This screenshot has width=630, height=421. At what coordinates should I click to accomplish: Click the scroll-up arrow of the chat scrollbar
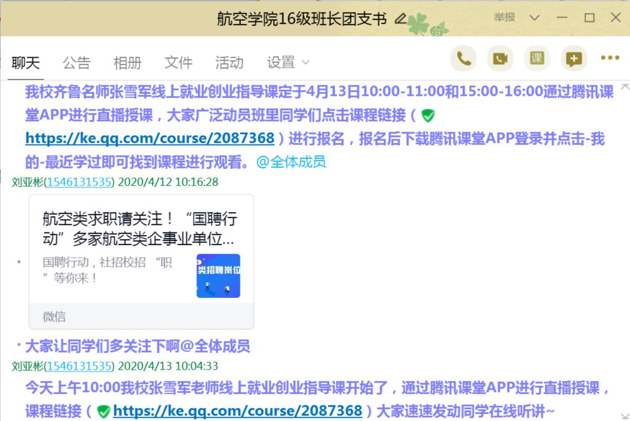tap(625, 86)
